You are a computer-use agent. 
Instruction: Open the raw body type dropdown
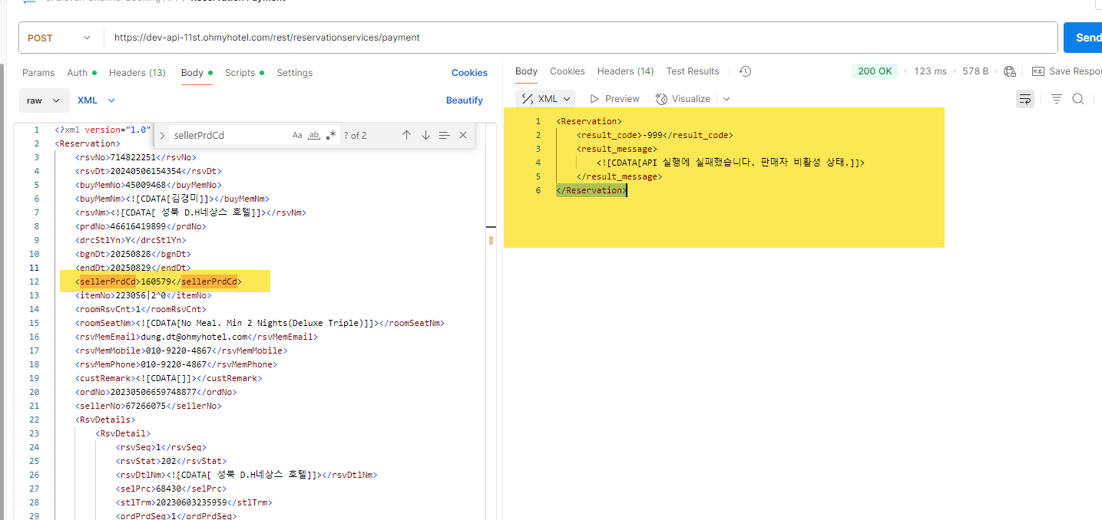point(44,100)
